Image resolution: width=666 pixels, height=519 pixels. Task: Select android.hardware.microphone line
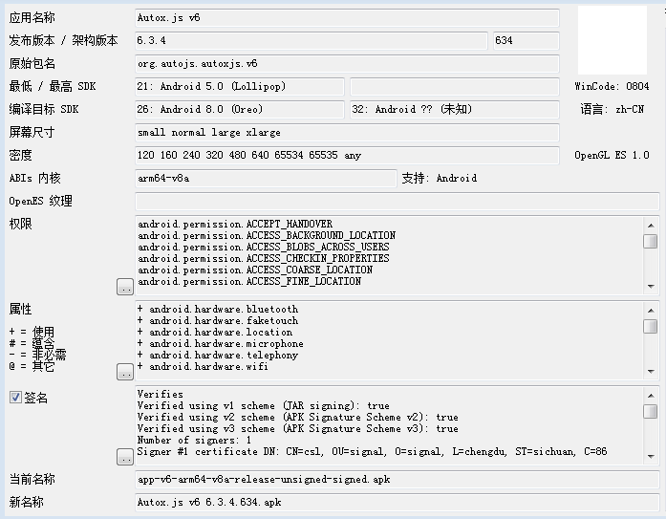pos(220,343)
